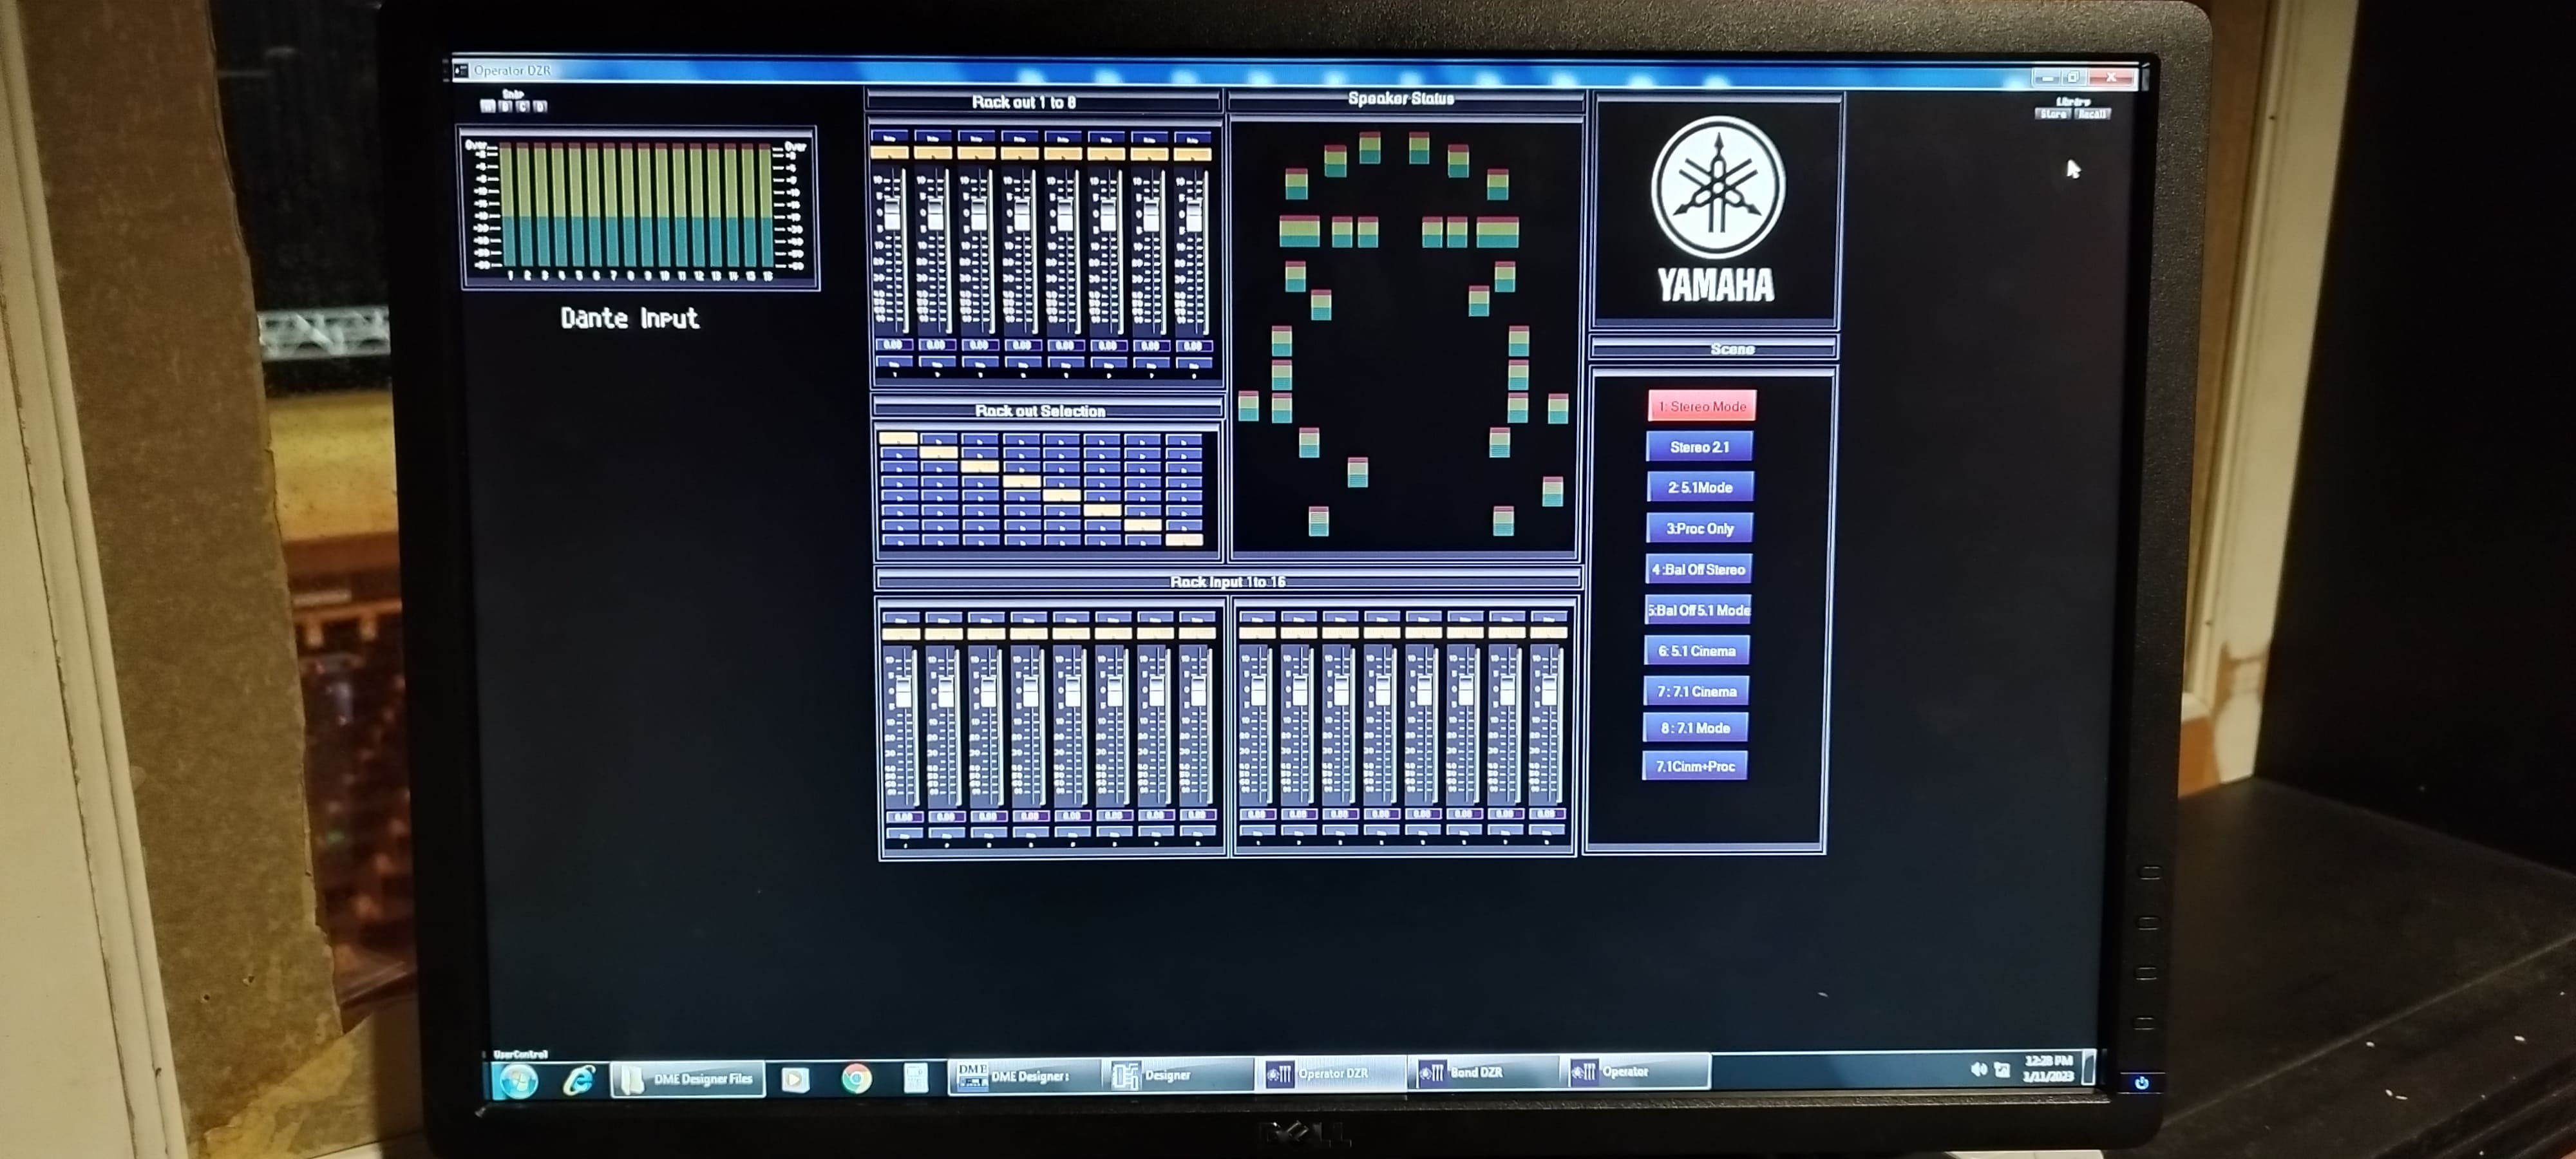2576x1159 pixels.
Task: Select Snap button C
Action: point(522,106)
